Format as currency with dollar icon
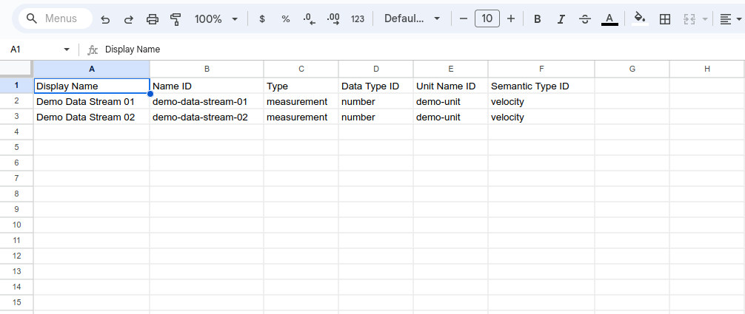Screen dimensions: 745x314 (x=262, y=19)
